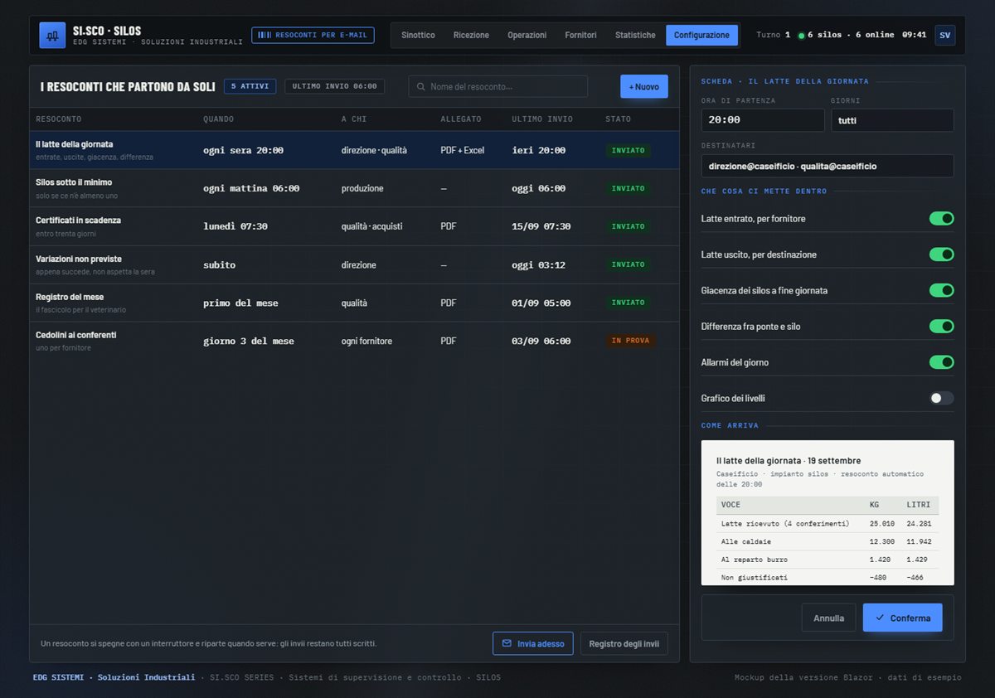
Task: Confirm changes with the Conferma button
Action: 902,618
